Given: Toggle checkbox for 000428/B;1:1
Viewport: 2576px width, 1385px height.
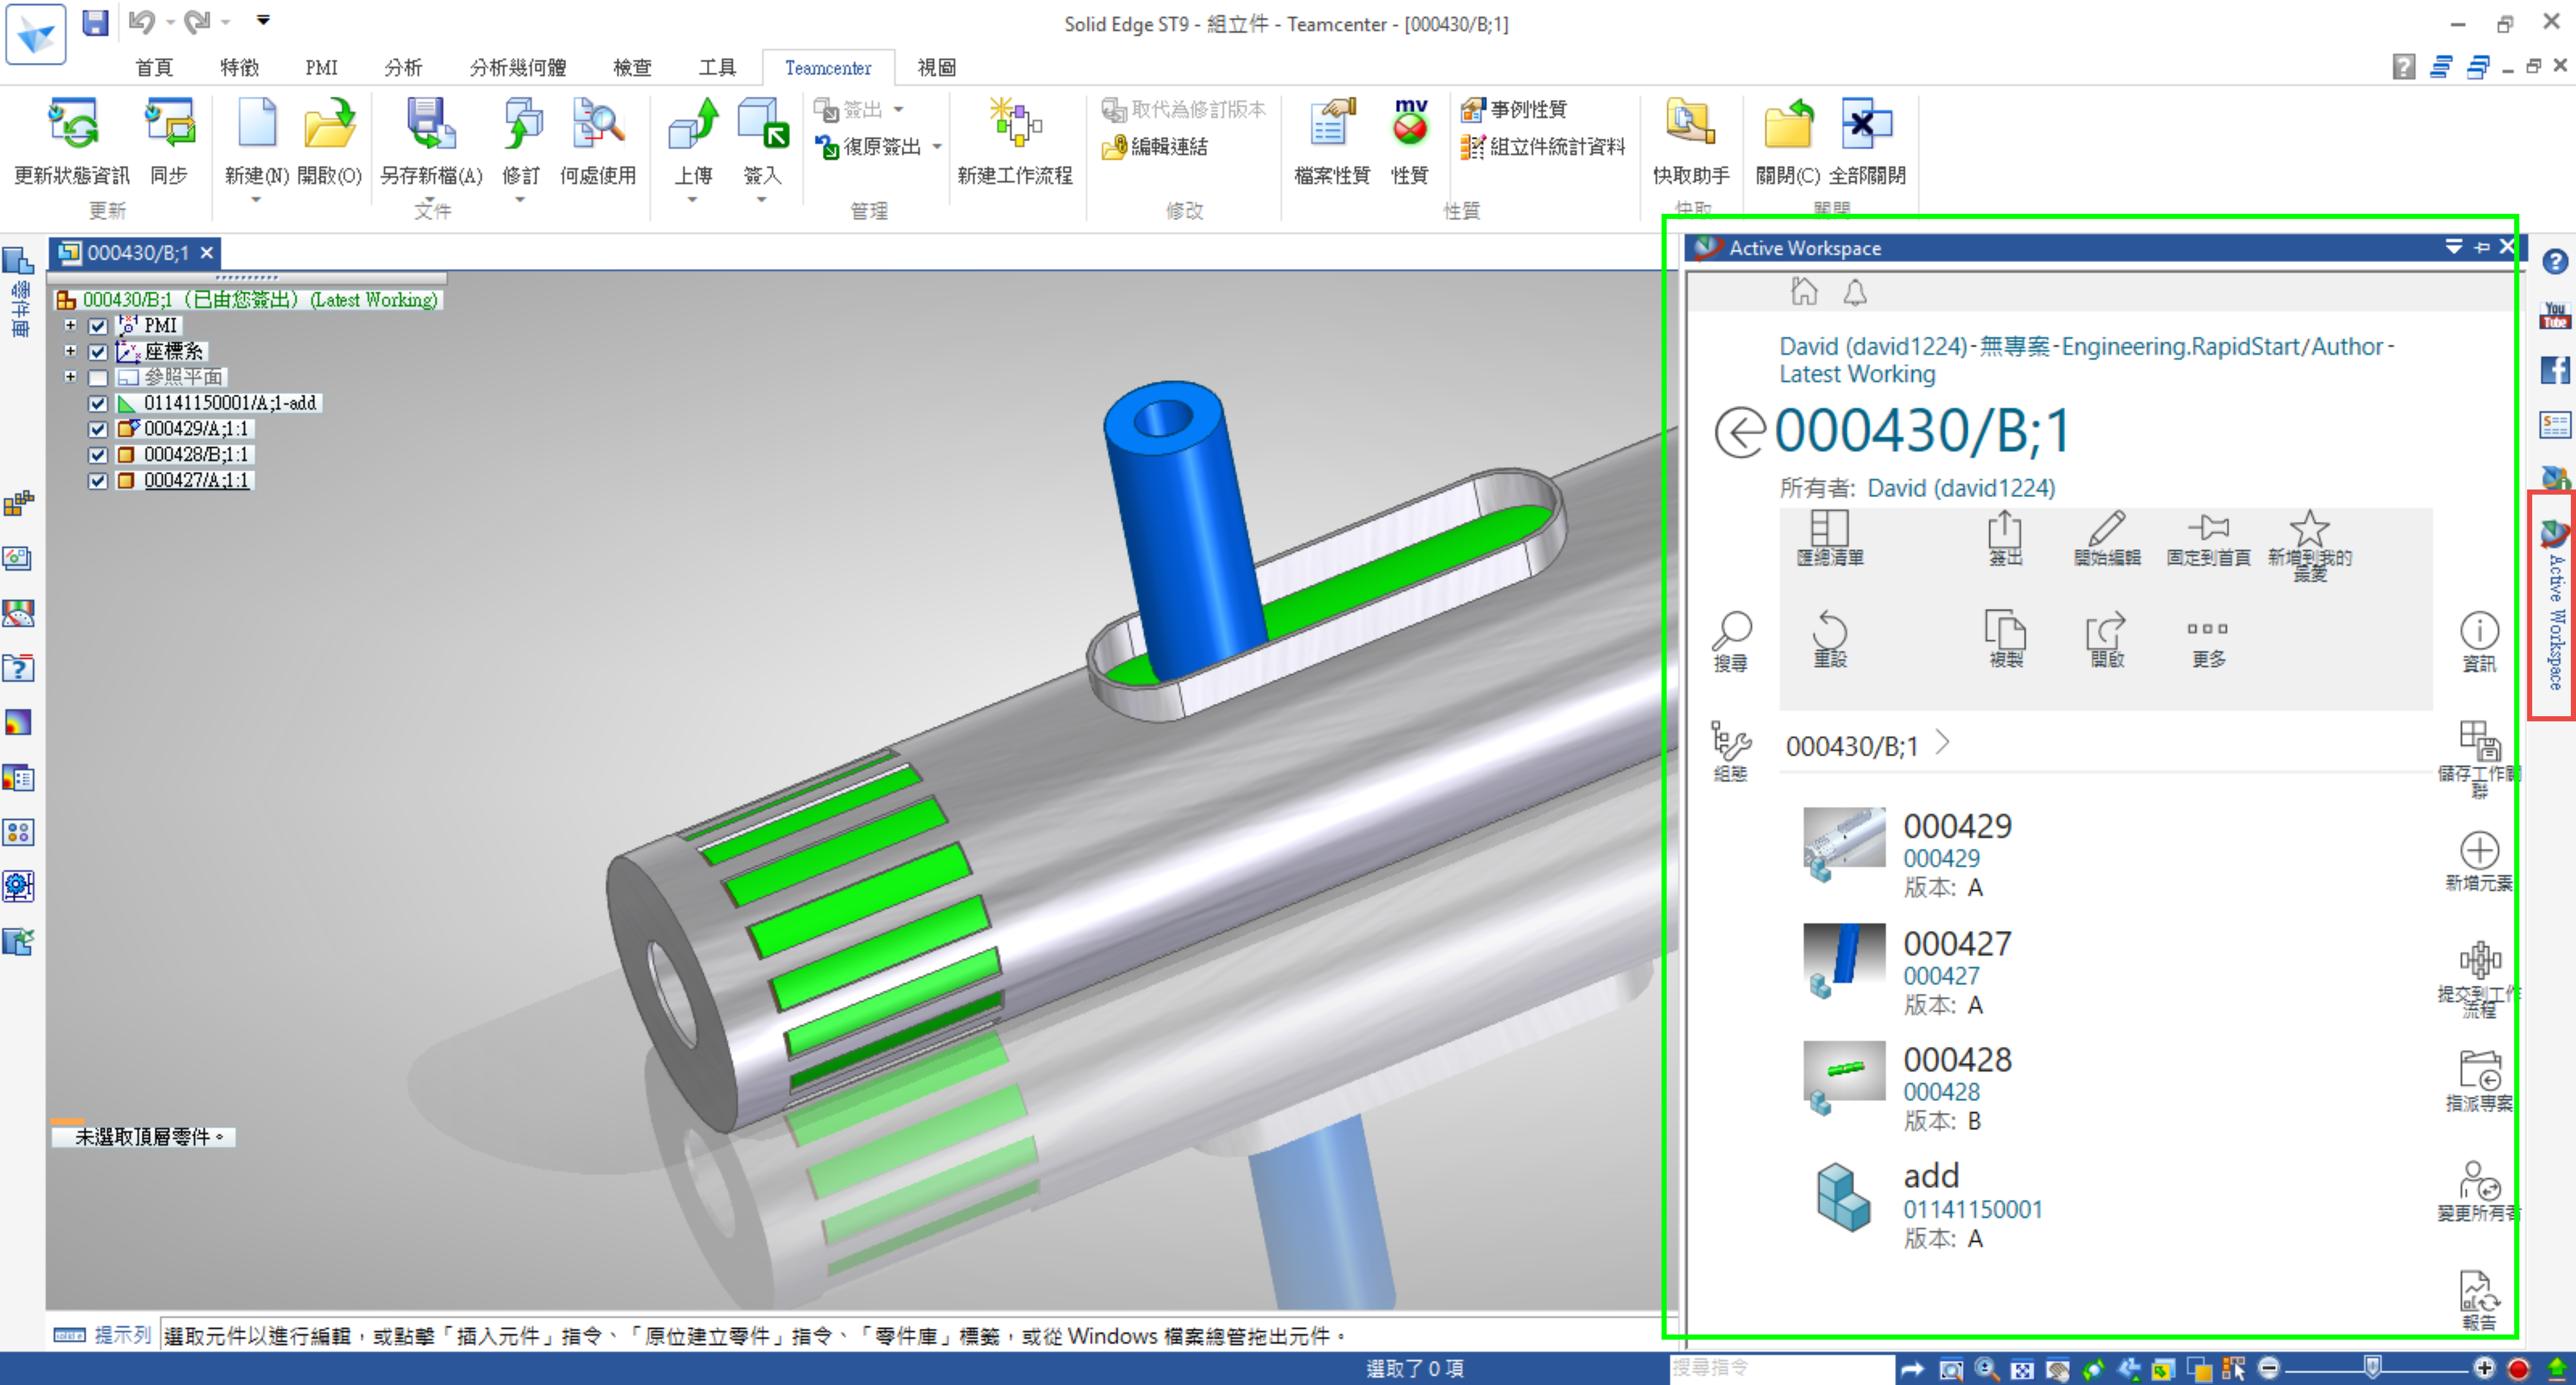Looking at the screenshot, I should tap(98, 456).
